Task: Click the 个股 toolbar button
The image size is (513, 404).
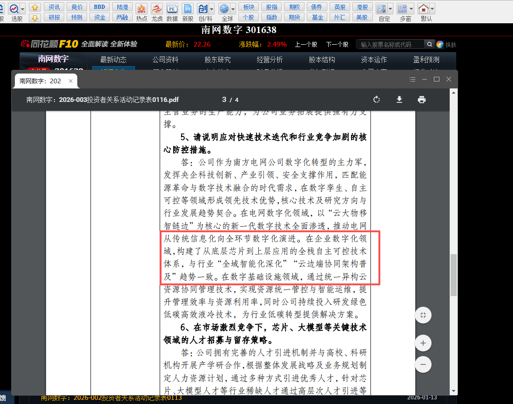Action: click(249, 17)
